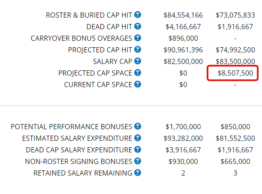The image size is (262, 194).
Task: Click the Retained Salary Remaining label
Action: (83, 173)
